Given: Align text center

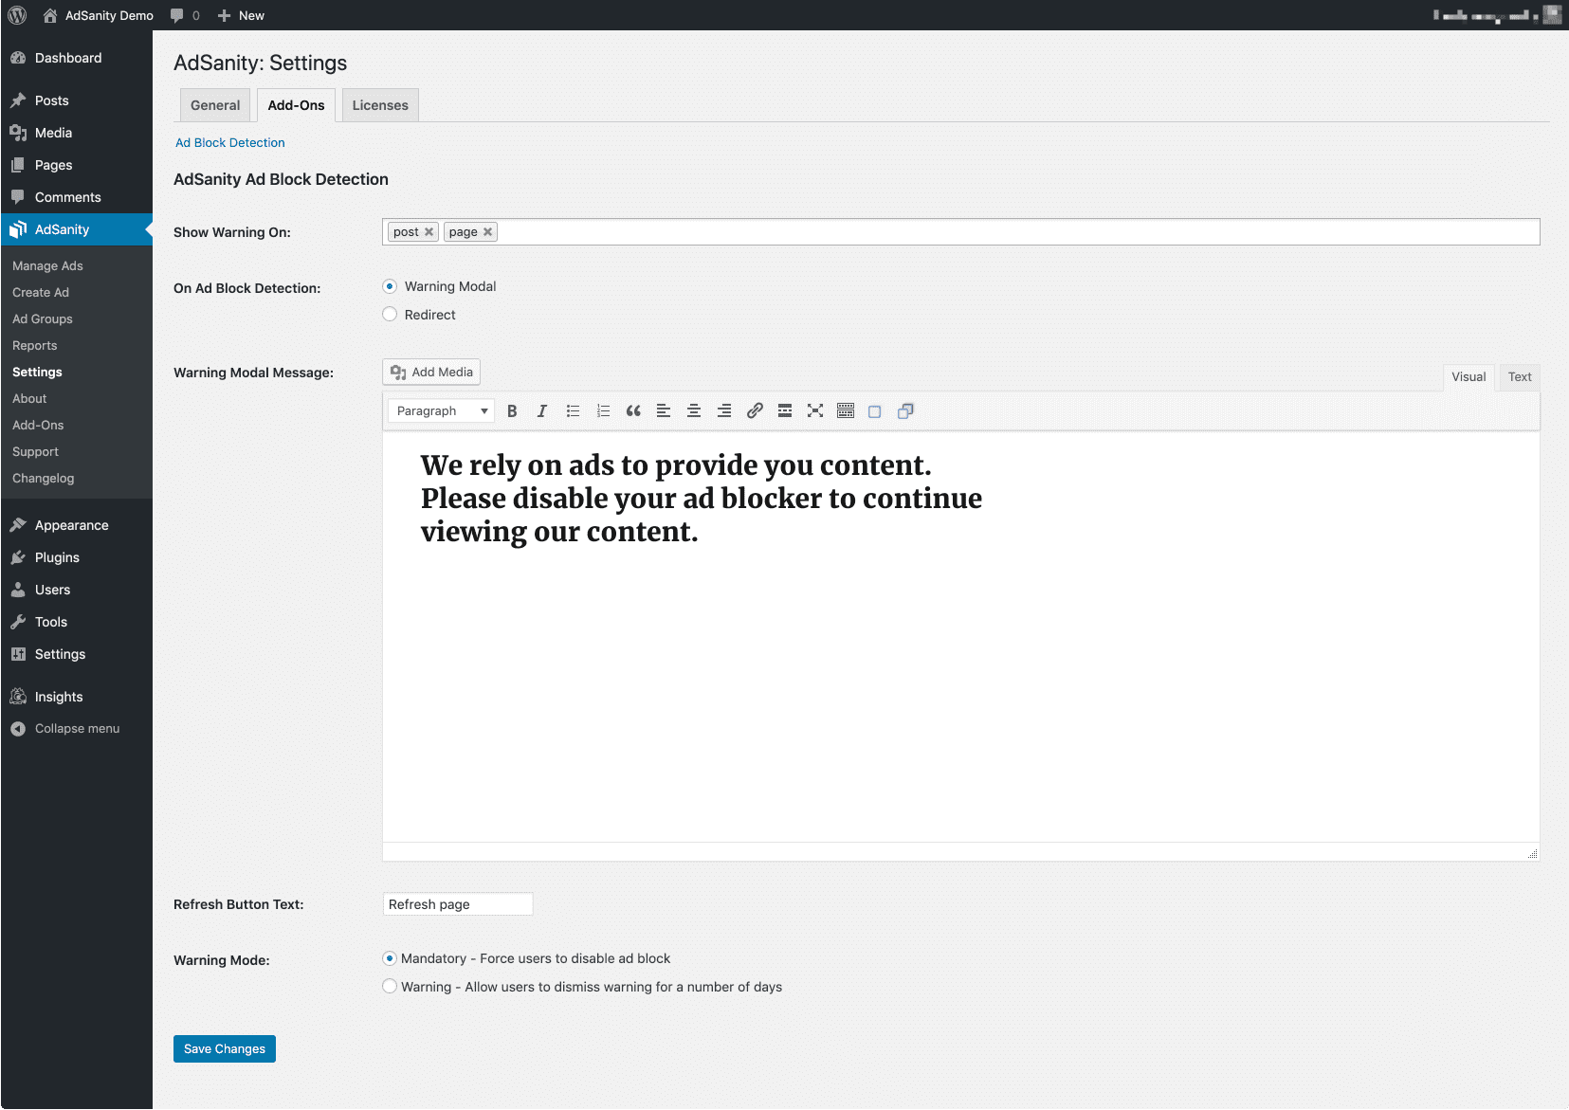Looking at the screenshot, I should coord(694,411).
